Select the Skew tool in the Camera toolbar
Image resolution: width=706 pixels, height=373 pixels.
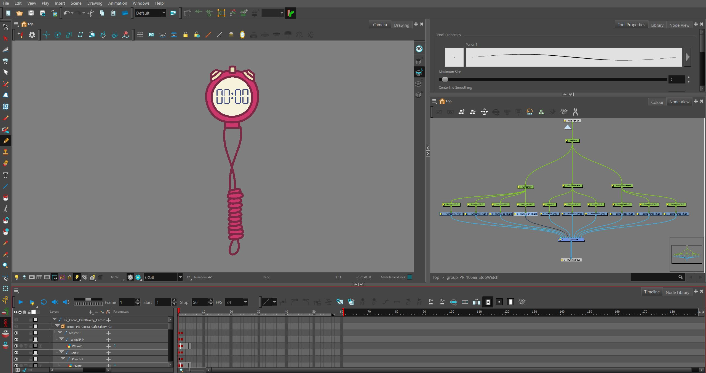[x=80, y=35]
